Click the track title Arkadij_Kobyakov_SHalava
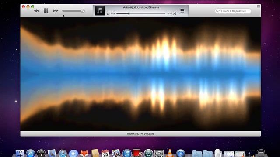This screenshot has height=157, width=280. 141,7
